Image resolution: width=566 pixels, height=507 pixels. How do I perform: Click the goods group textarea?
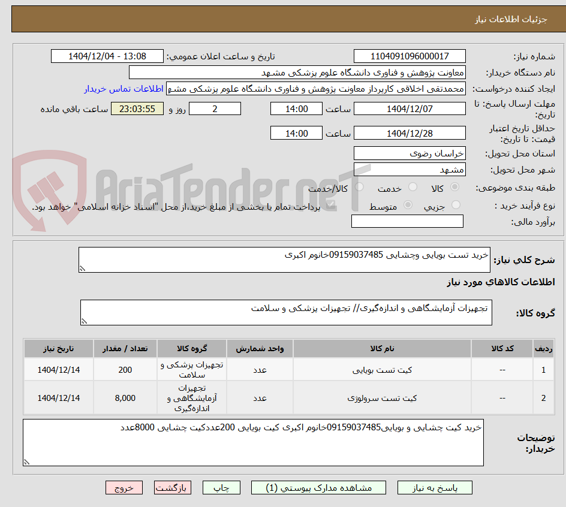286,312
